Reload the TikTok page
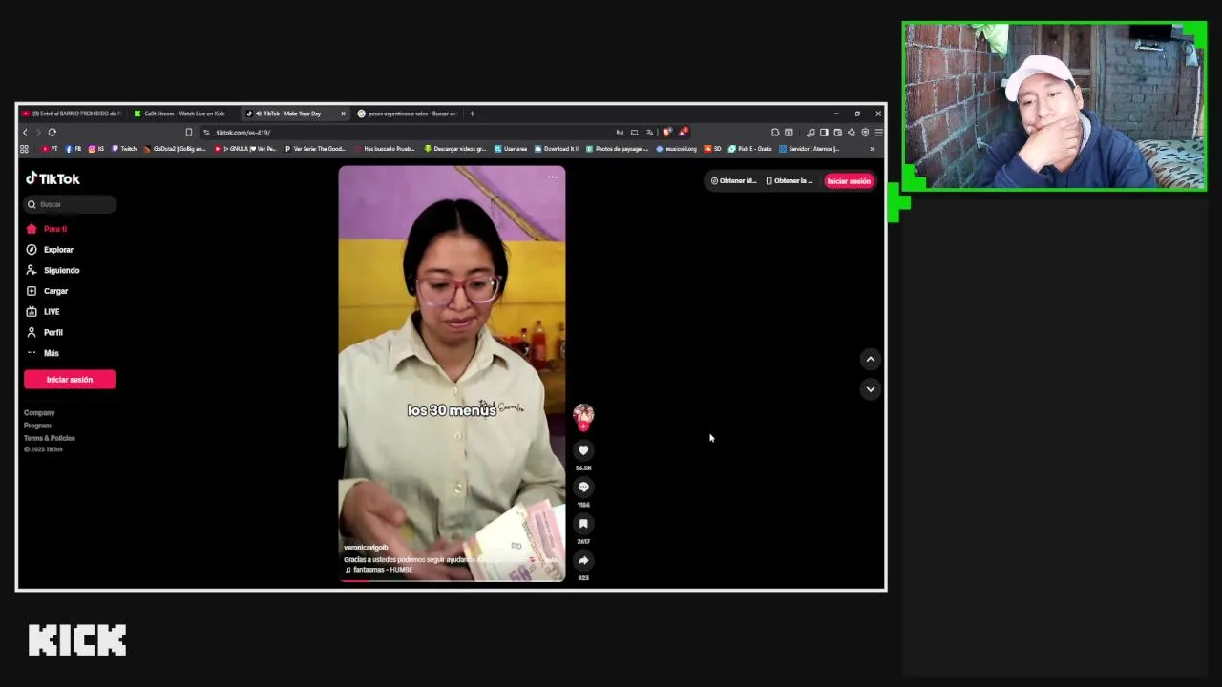This screenshot has height=687, width=1222. pos(53,133)
